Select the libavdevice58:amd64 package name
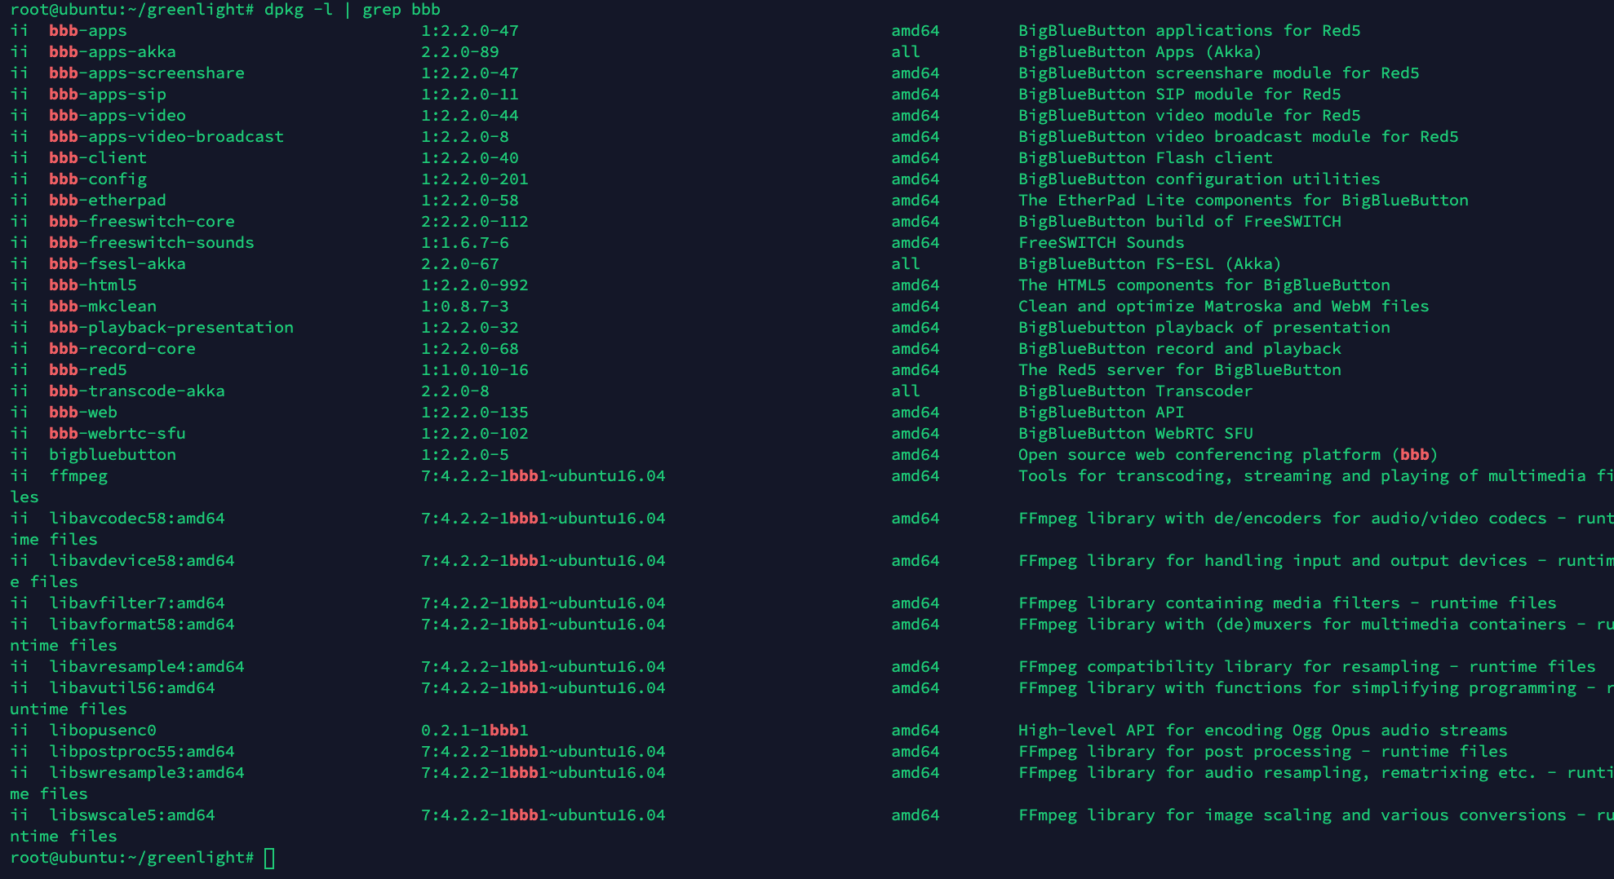 point(142,561)
